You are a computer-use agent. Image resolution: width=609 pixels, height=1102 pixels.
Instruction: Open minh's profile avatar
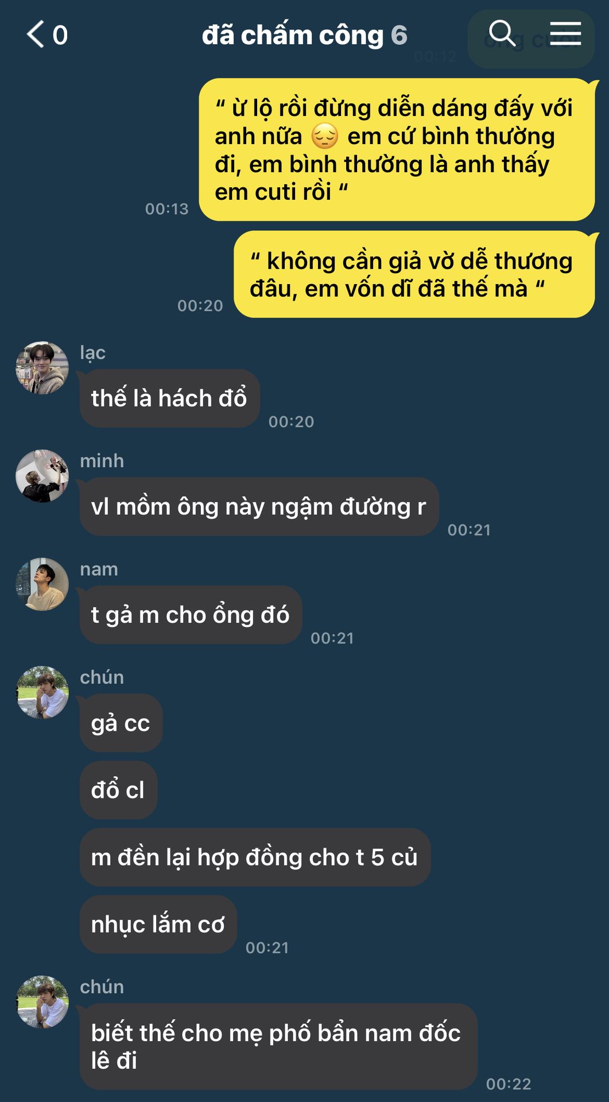coord(42,476)
